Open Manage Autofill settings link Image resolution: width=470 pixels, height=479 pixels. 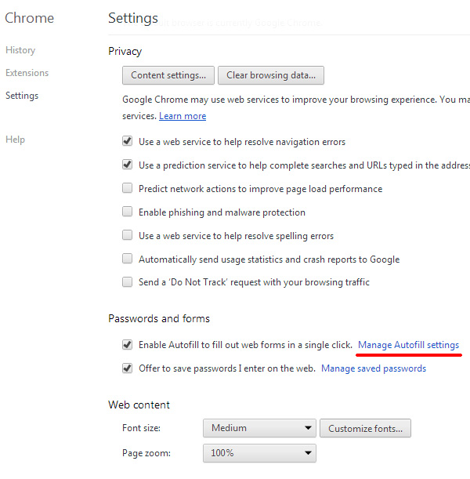tap(408, 345)
